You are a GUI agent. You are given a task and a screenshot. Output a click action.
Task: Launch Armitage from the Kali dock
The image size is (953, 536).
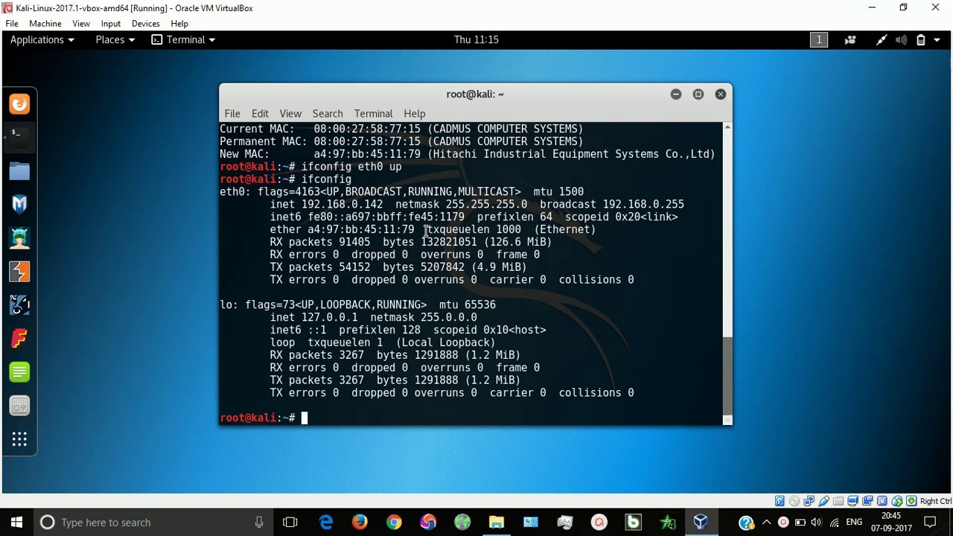click(19, 237)
